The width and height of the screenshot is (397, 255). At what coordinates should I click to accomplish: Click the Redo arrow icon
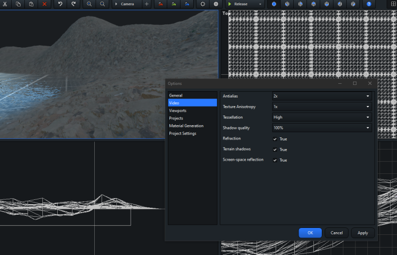click(73, 4)
